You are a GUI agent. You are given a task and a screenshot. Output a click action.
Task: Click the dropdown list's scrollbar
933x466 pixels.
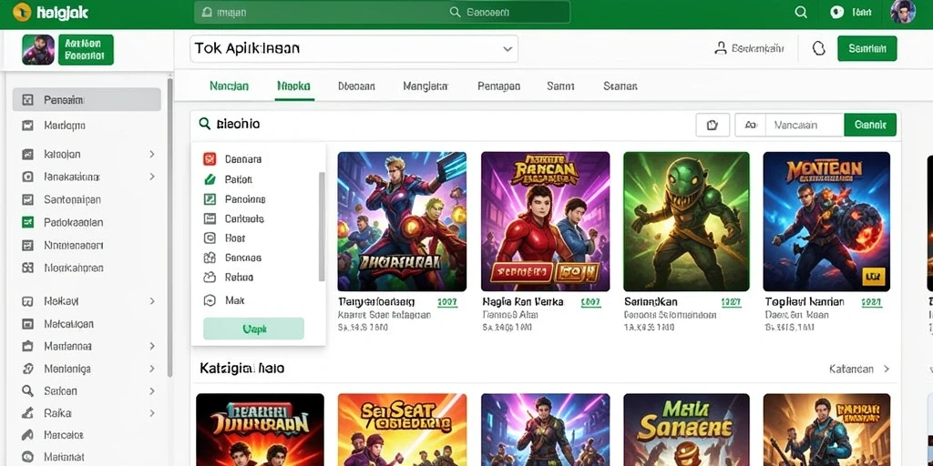[x=322, y=226]
